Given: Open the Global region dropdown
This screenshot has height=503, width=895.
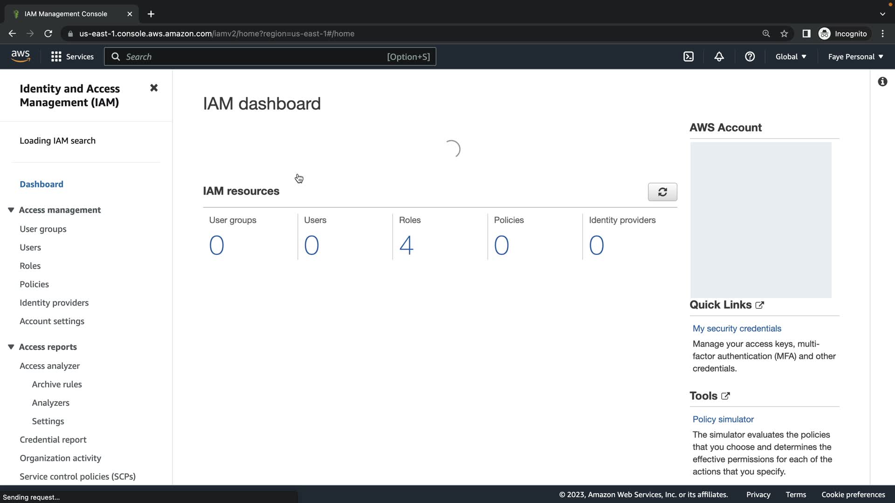Looking at the screenshot, I should 791,57.
